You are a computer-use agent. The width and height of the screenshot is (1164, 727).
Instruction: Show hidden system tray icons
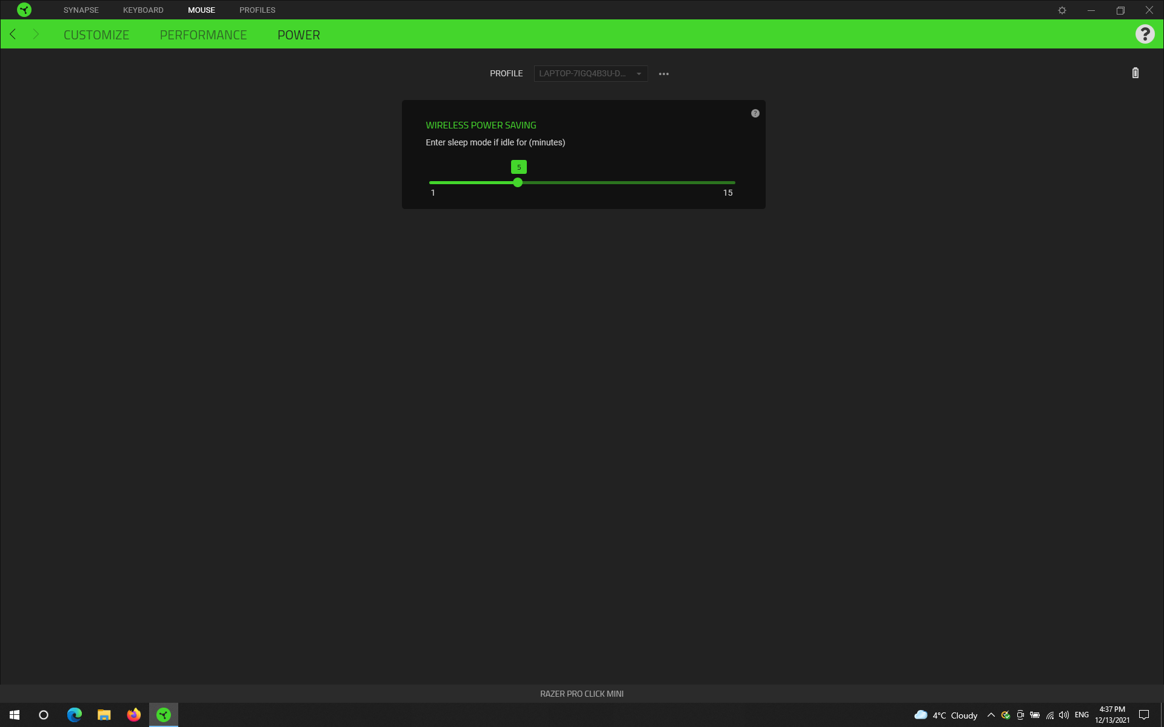(991, 715)
